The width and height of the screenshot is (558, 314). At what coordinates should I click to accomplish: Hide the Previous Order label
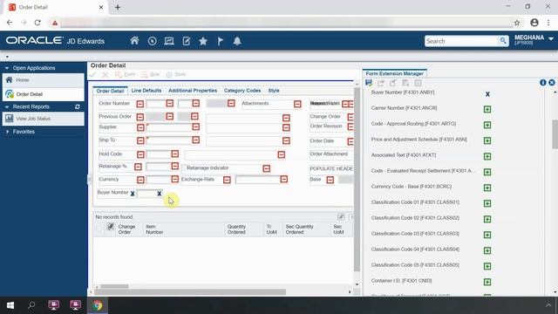[x=139, y=117]
